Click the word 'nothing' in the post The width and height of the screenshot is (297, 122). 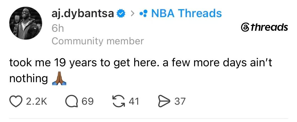(28, 78)
